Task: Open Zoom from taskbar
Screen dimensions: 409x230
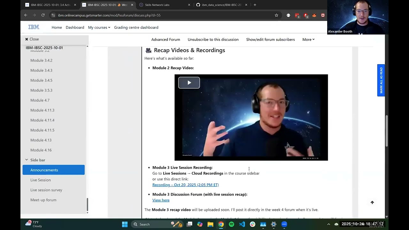Action: coord(284,224)
